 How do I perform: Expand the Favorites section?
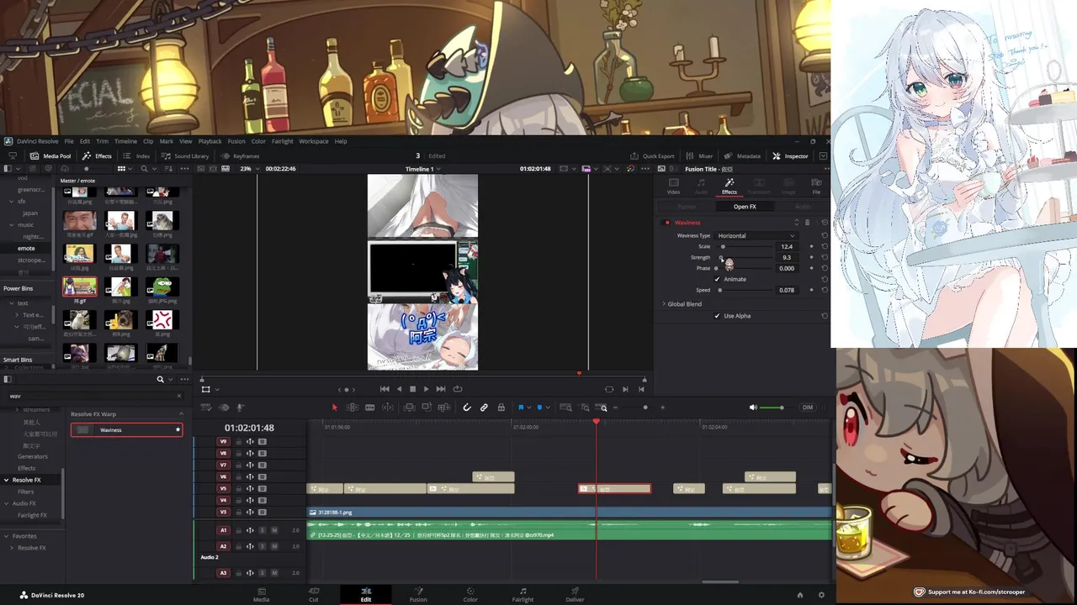click(x=6, y=536)
